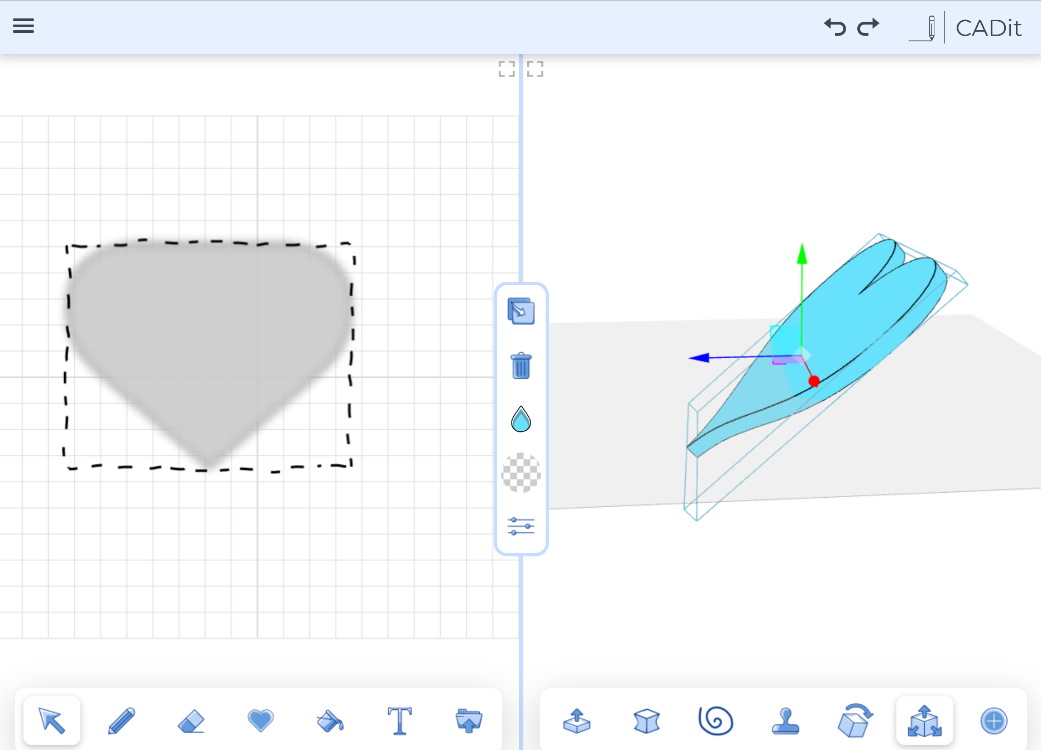Click the red axis handle dot
Screen dimensions: 1041x750
pos(814,381)
